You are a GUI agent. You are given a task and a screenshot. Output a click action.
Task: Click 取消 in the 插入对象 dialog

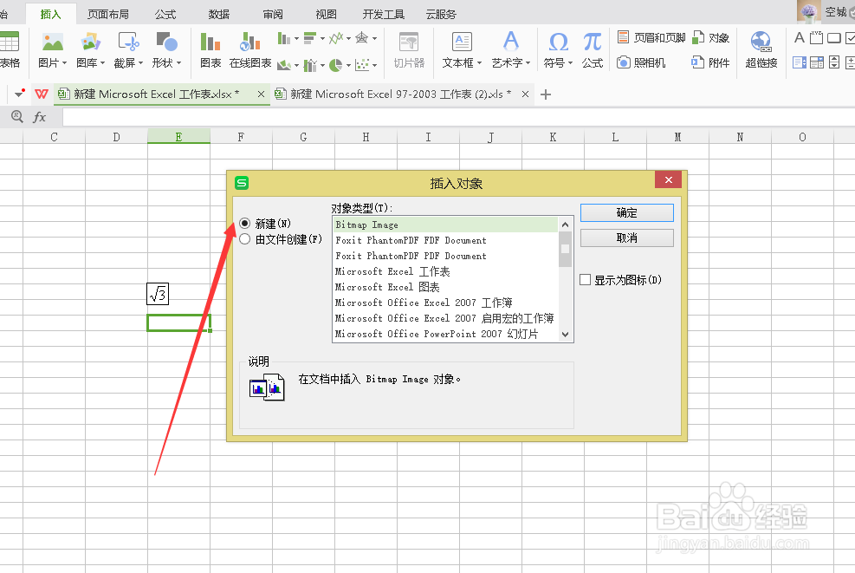point(626,238)
